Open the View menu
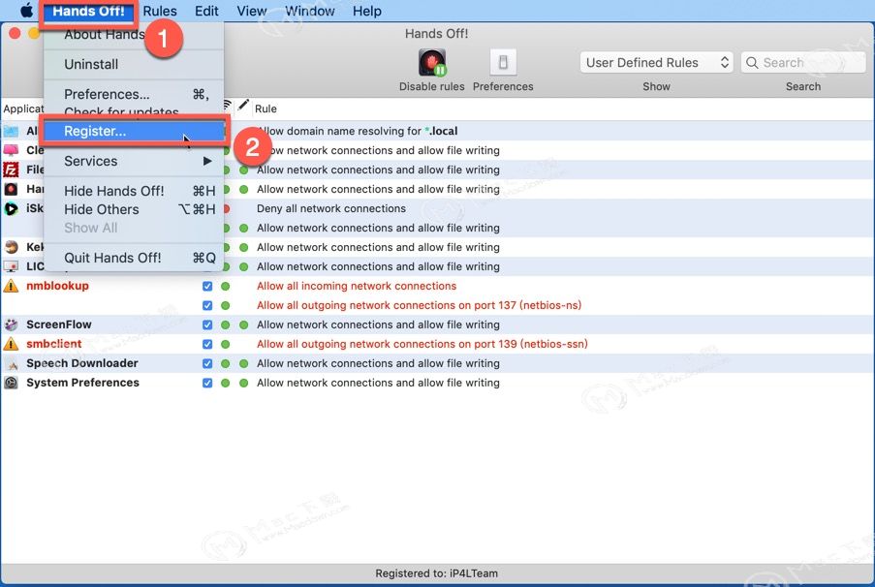The height and width of the screenshot is (587, 875). 252,12
